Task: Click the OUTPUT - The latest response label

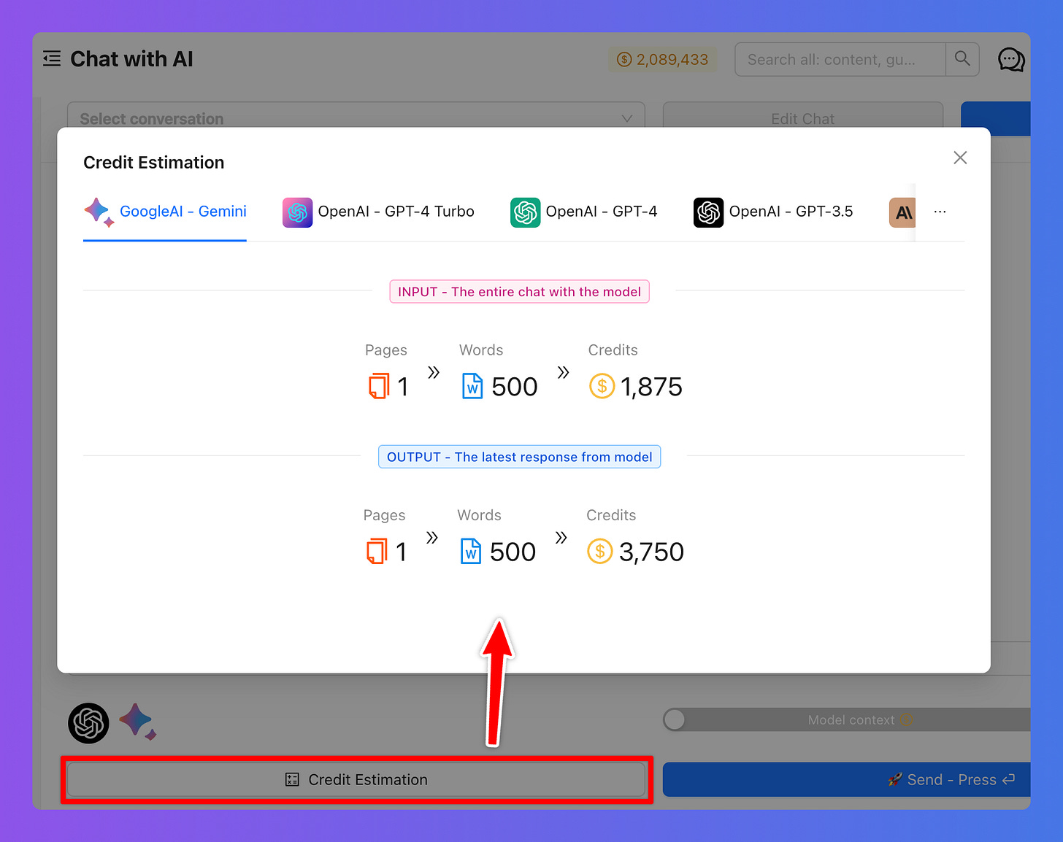Action: (x=519, y=457)
